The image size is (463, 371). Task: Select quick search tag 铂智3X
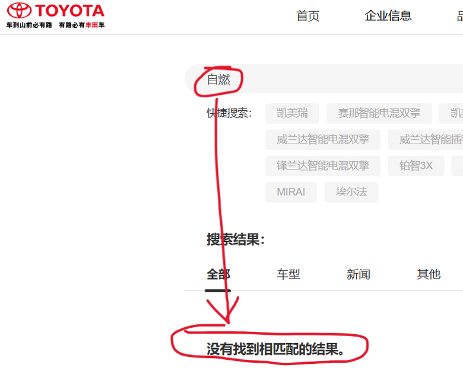point(416,166)
